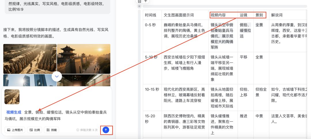The width and height of the screenshot is (311, 139).
Task: Click the 全景 shot cell in the 0-5 秒 row
Action: click(x=261, y=36)
